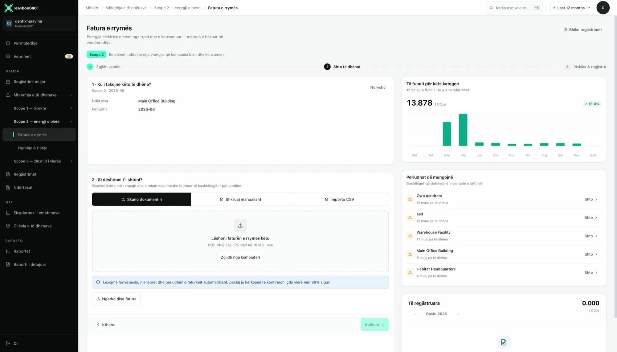Image resolution: width=617 pixels, height=352 pixels.
Task: Collapse the Mbledhja e të dhënave section
Action: pyautogui.click(x=71, y=95)
